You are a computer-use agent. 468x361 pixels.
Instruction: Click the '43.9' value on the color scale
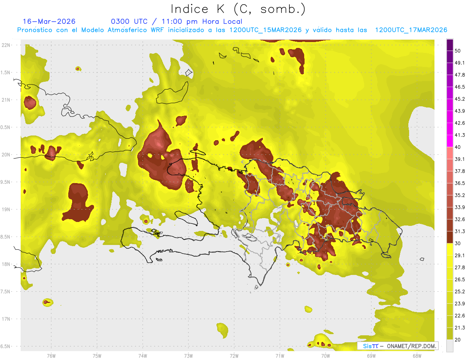pos(460,111)
